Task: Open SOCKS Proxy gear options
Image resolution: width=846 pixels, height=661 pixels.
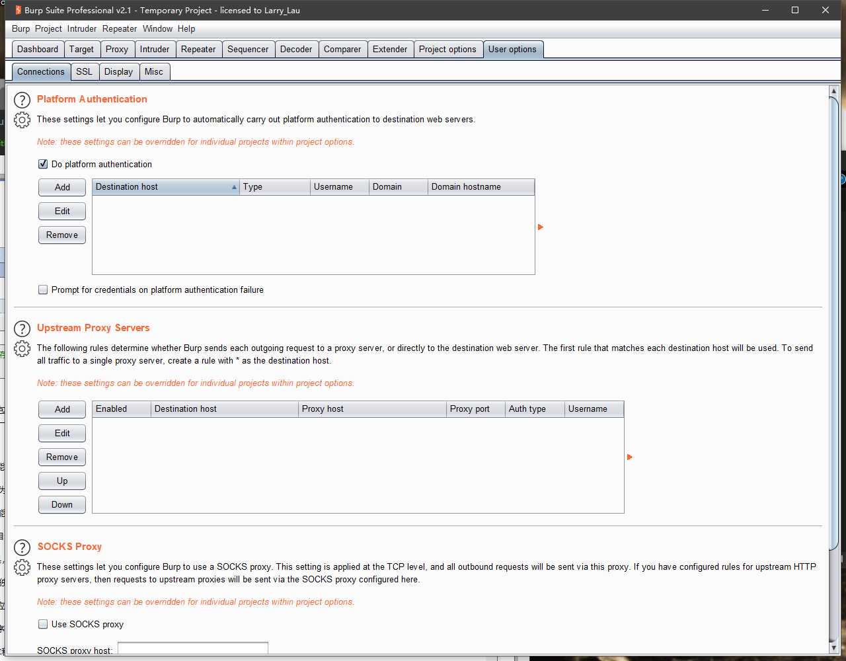Action: 22,567
